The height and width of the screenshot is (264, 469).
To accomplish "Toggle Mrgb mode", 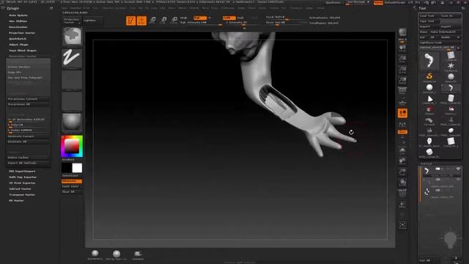I will pyautogui.click(x=183, y=18).
